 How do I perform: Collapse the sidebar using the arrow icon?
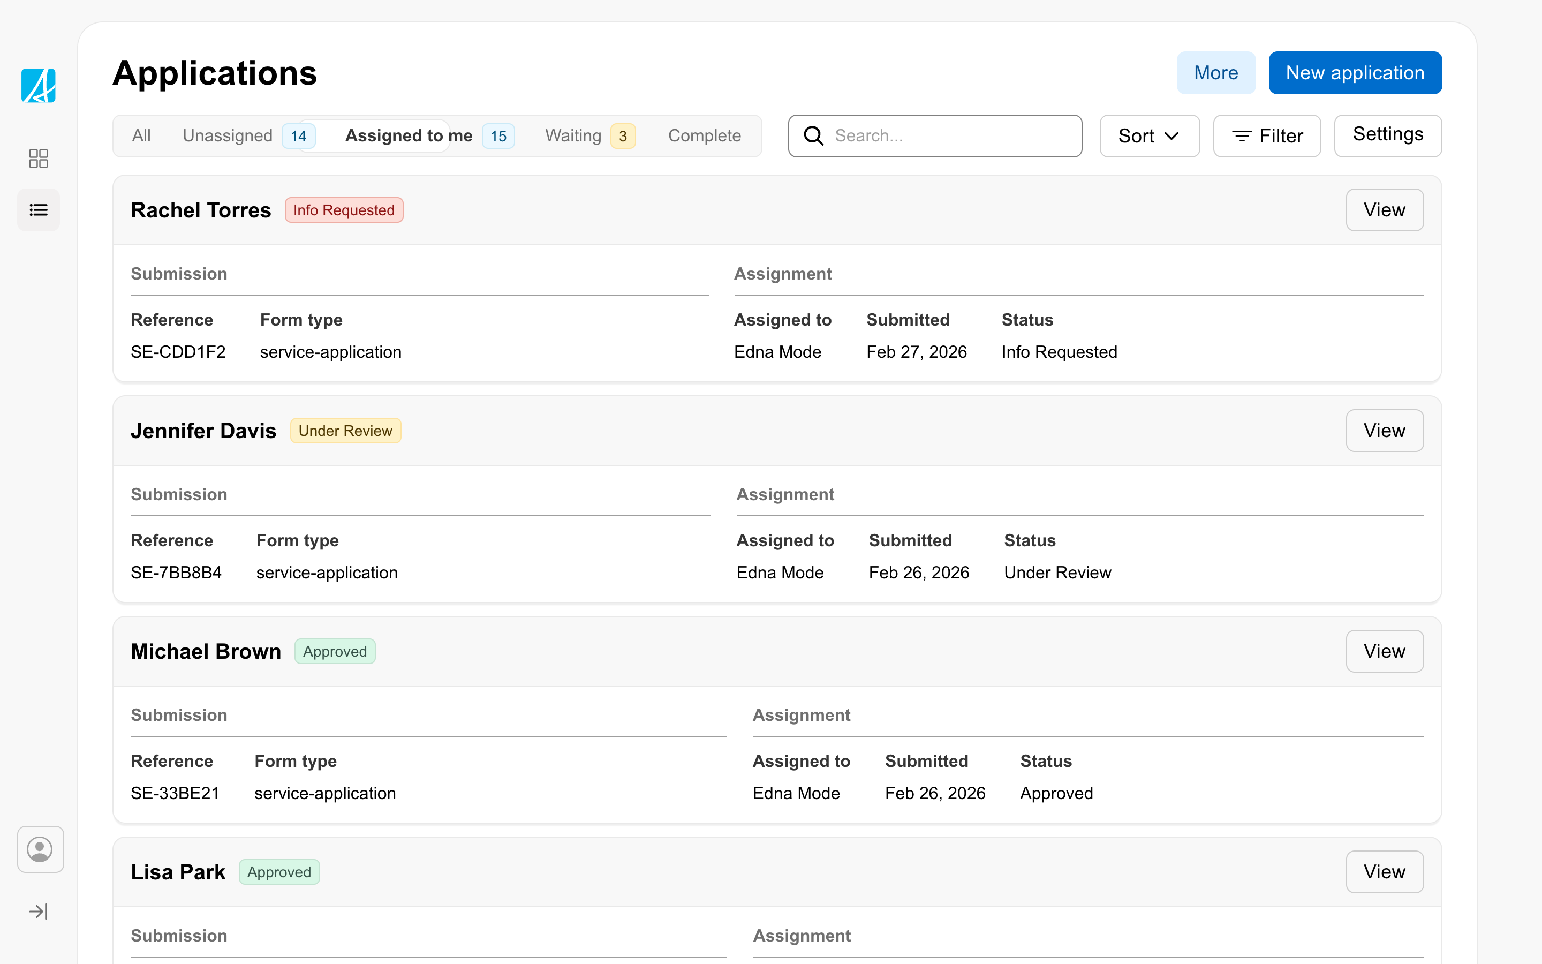click(x=38, y=911)
